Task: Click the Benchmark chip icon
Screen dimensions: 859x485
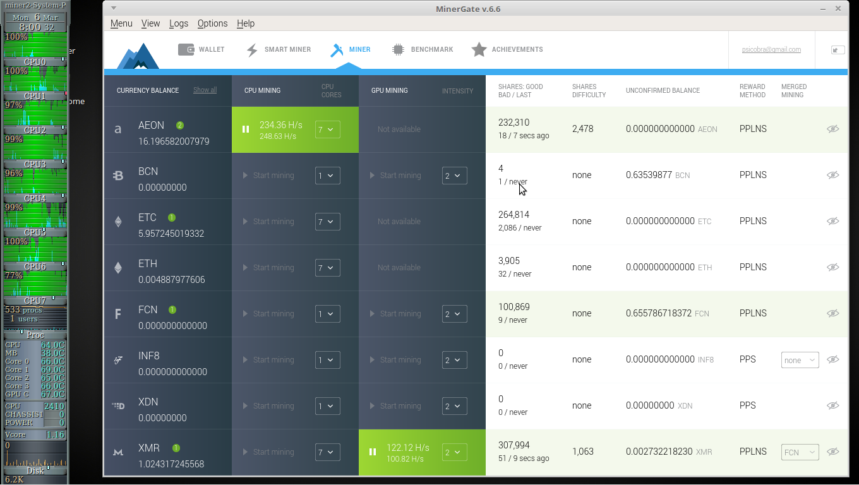Action: 398,49
